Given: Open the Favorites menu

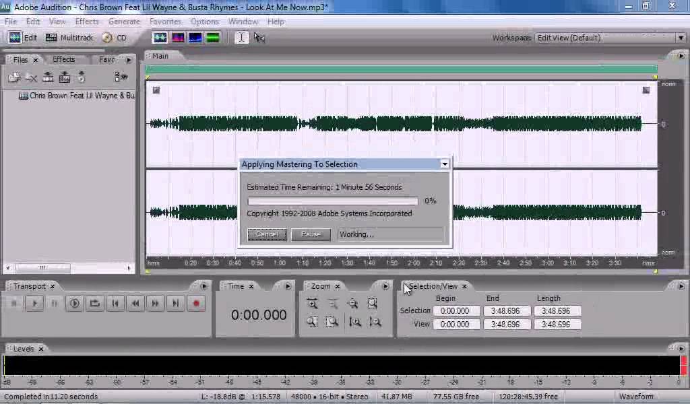Looking at the screenshot, I should 165,22.
